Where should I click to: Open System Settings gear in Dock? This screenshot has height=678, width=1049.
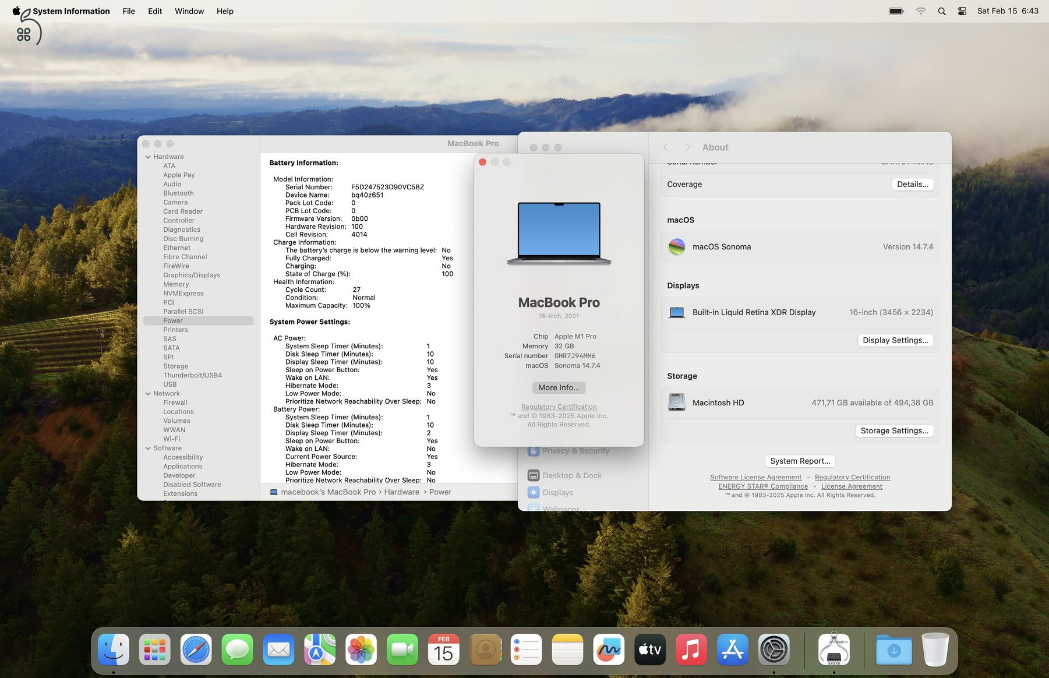pyautogui.click(x=774, y=649)
